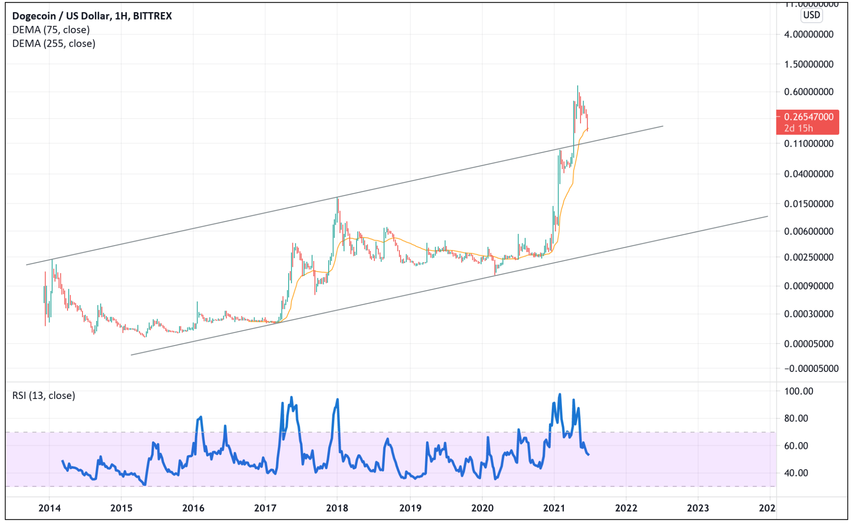The width and height of the screenshot is (853, 524).
Task: Click the 100.00 label on RSI scale
Action: pyautogui.click(x=798, y=391)
